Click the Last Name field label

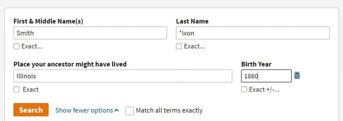point(192,21)
